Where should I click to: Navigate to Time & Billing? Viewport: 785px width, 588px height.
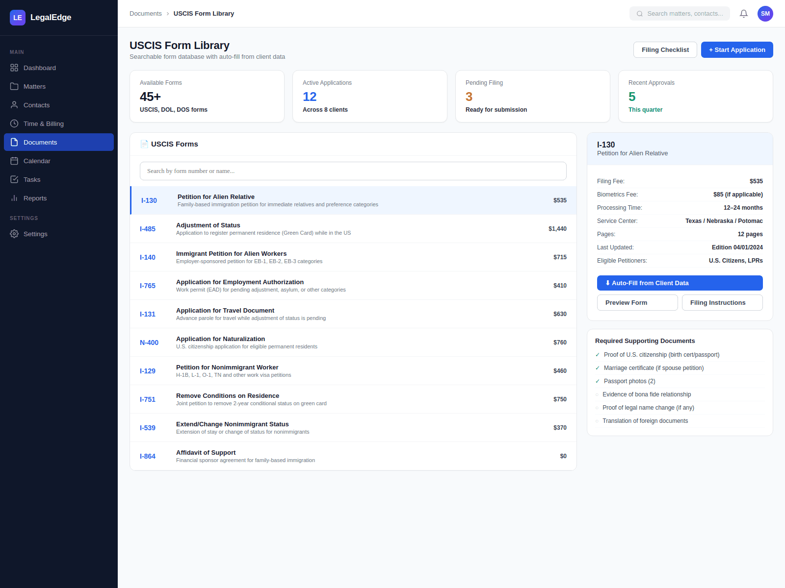point(59,123)
